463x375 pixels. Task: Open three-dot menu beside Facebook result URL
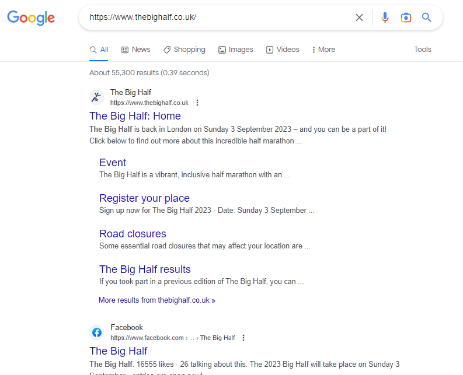[x=243, y=338]
